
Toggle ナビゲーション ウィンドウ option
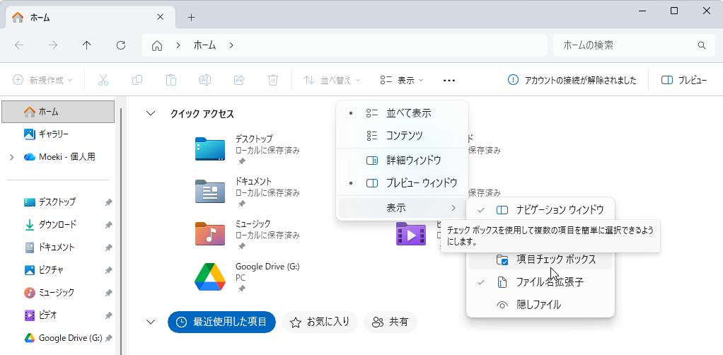coord(559,210)
